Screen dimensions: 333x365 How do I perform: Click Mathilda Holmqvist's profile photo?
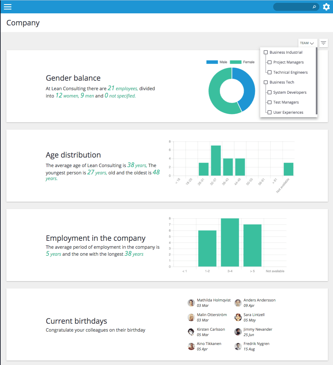pos(191,303)
